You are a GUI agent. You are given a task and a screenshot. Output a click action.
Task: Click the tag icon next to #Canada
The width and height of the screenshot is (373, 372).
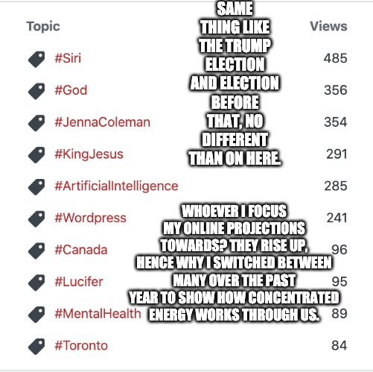point(36,250)
